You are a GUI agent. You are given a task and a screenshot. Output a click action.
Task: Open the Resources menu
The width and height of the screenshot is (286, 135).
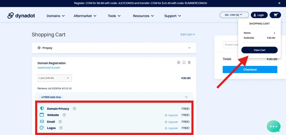click(x=143, y=16)
